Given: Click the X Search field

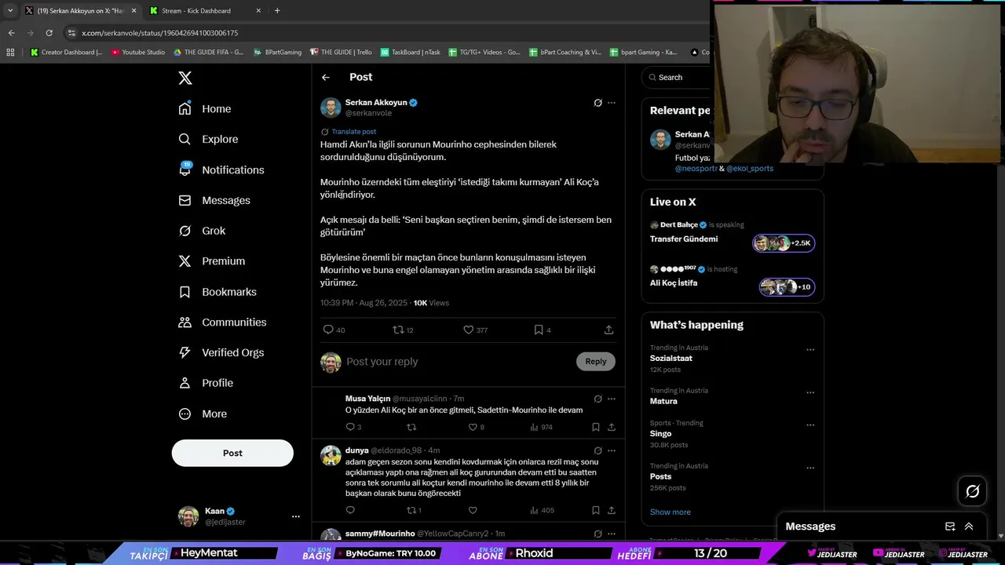Looking at the screenshot, I should point(677,77).
